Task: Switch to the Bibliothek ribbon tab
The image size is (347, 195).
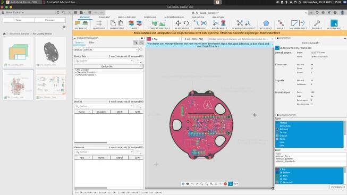Action: pos(218,17)
